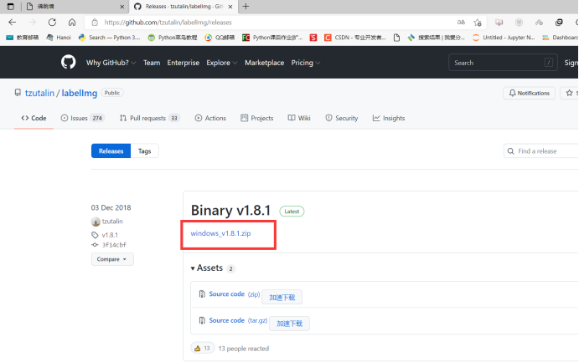Switch to the Issues tab
Image resolution: width=579 pixels, height=362 pixels.
[x=83, y=118]
